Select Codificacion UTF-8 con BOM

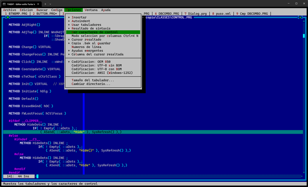pyautogui.click(x=103, y=69)
